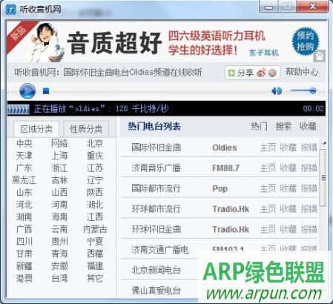Select region 黑龙江
This screenshot has width=333, height=304.
[x=24, y=180]
